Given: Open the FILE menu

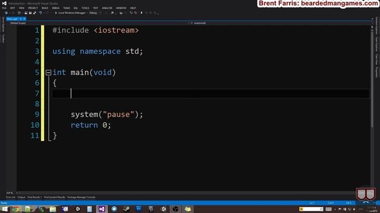Looking at the screenshot, I should click(x=4, y=8).
